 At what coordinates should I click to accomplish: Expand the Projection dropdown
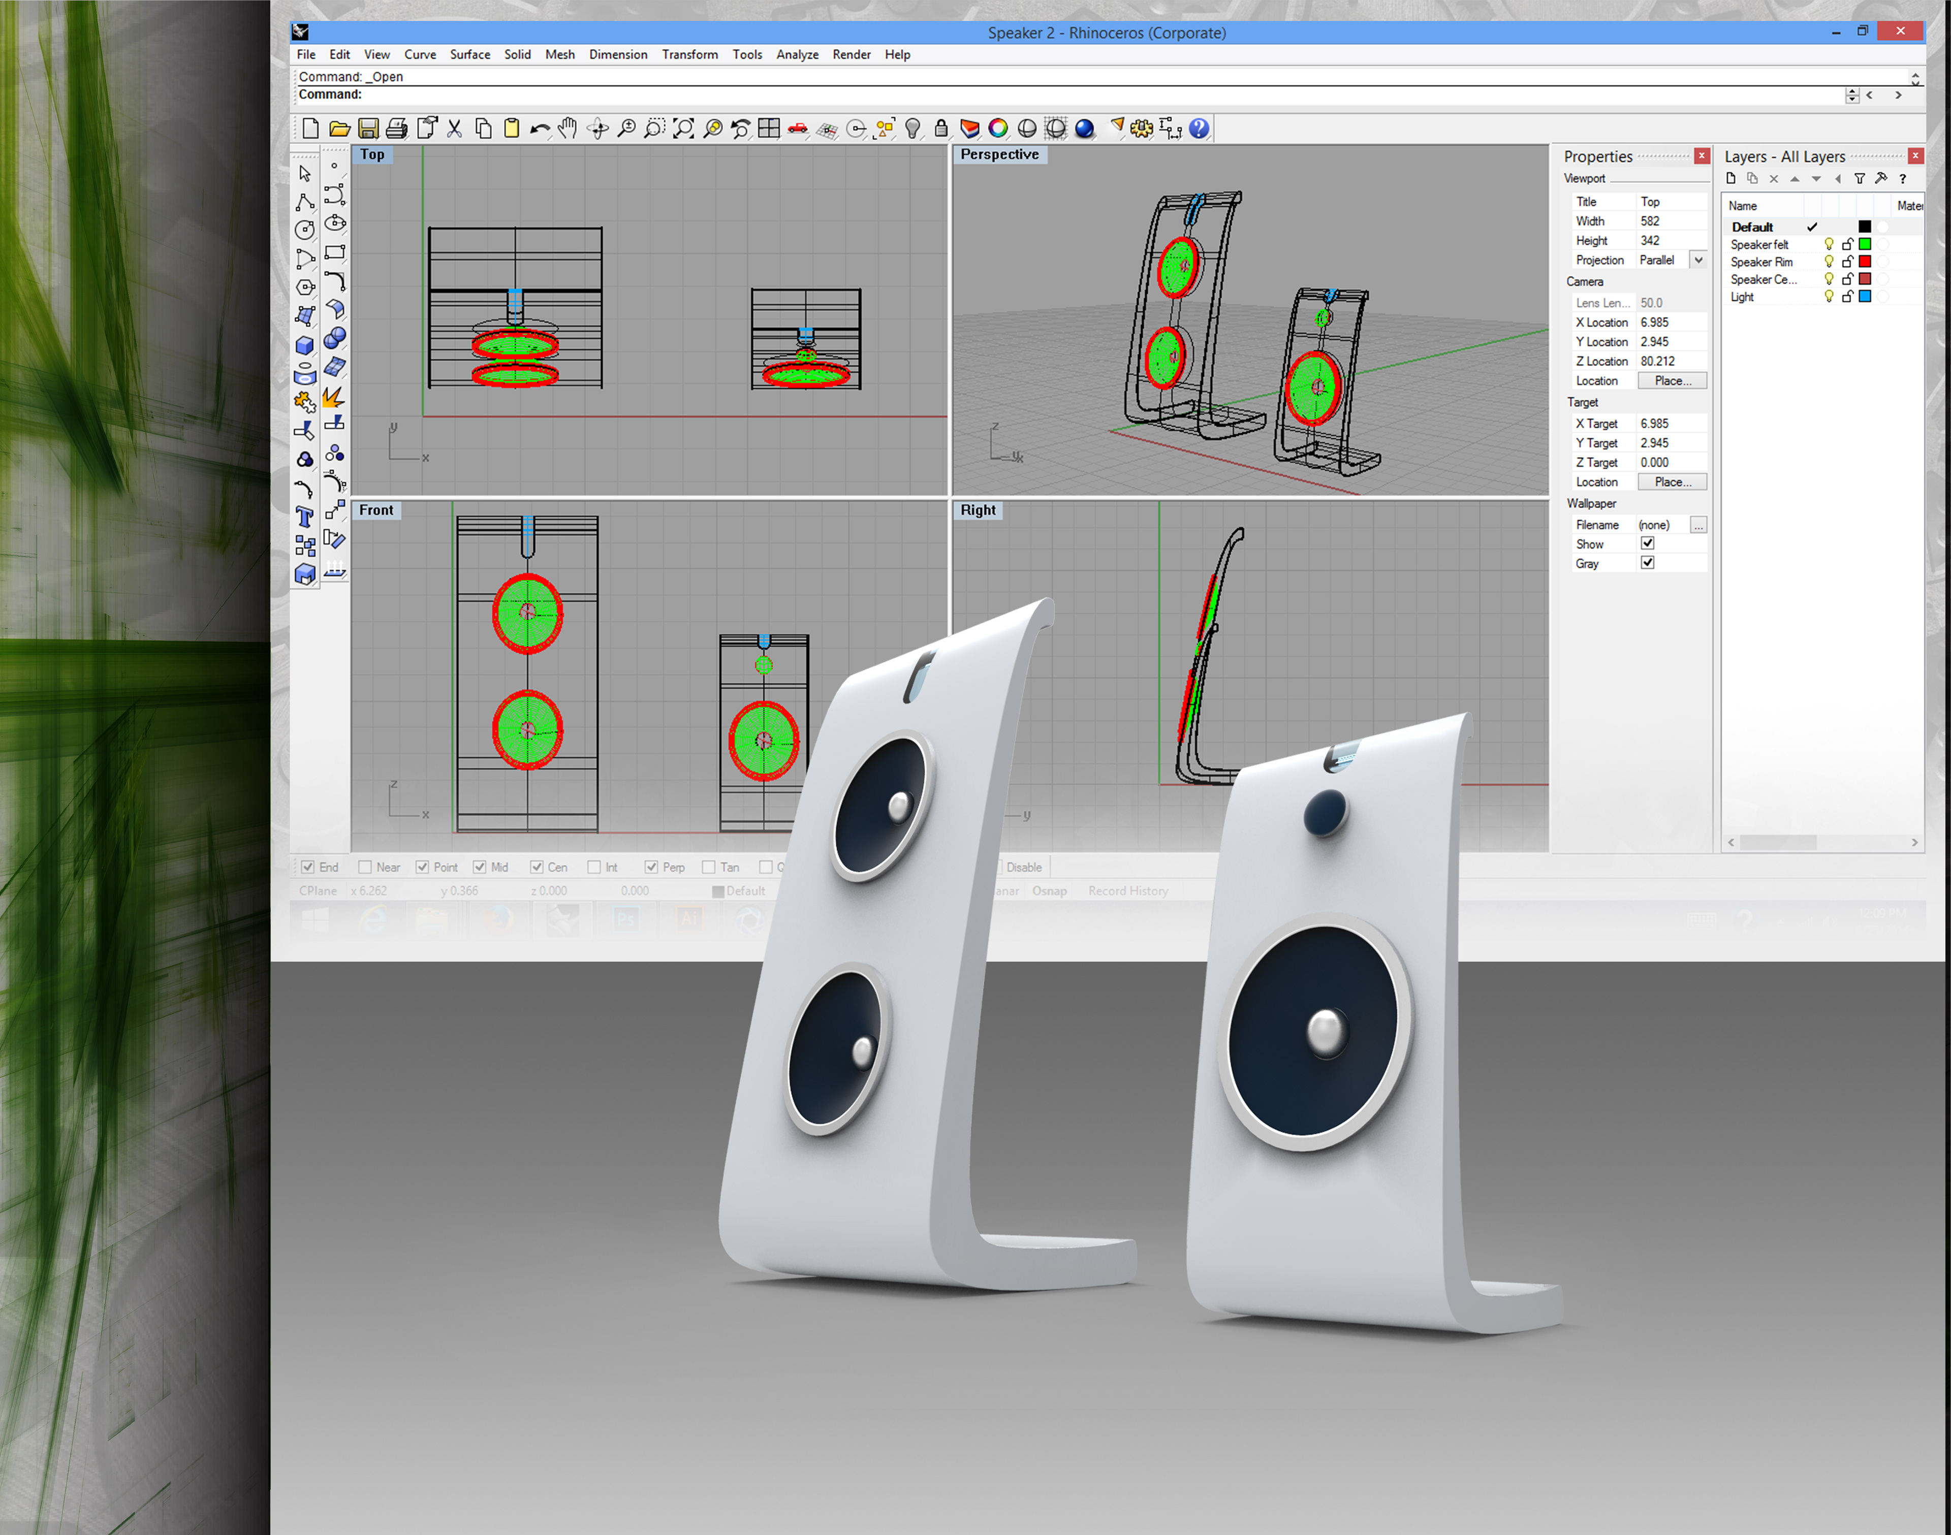(x=1697, y=260)
